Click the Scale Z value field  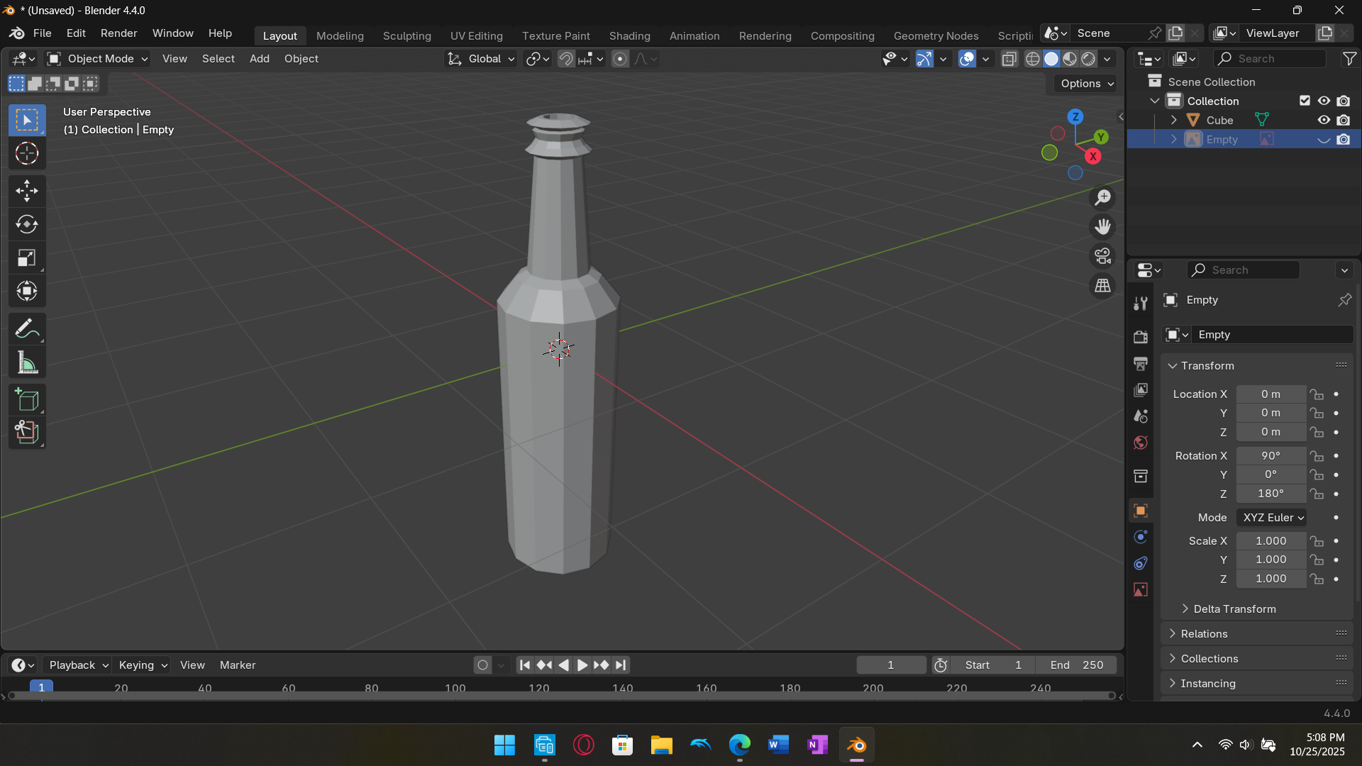[1270, 579]
